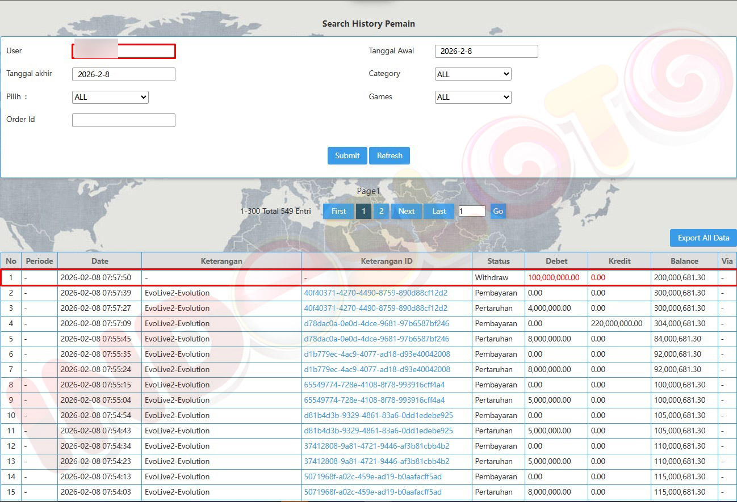Open Keterangan ID link in row 2
The image size is (737, 502).
pyautogui.click(x=375, y=293)
